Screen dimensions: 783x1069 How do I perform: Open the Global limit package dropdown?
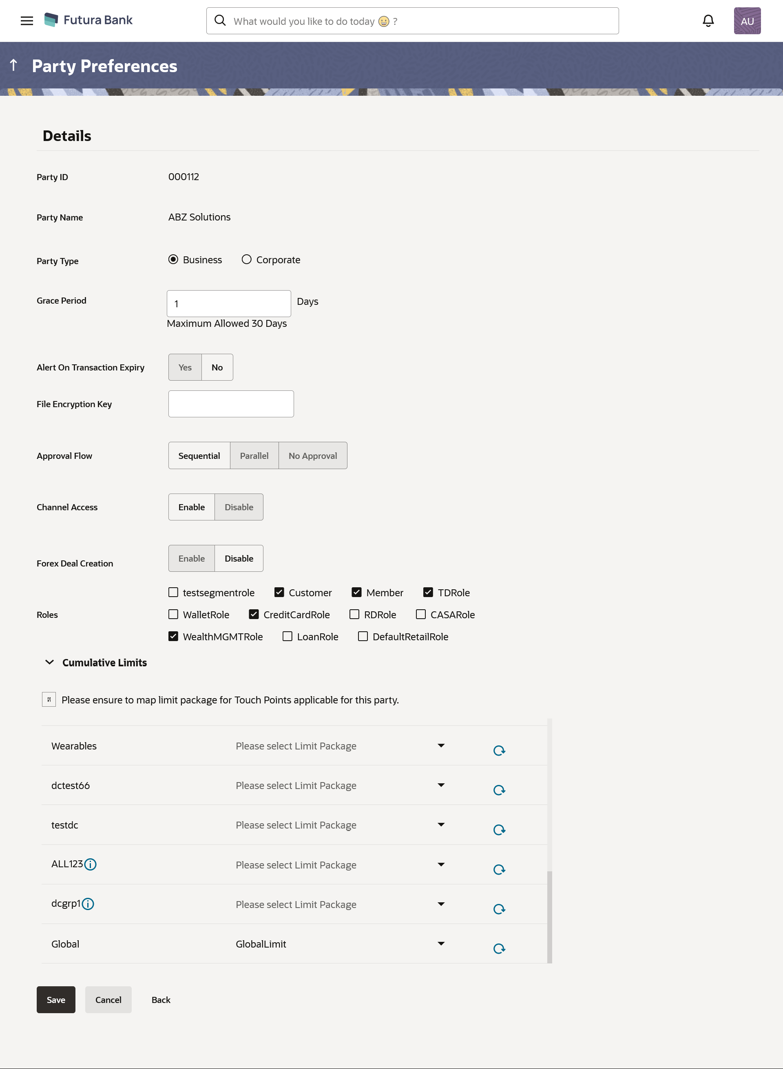[x=441, y=943]
